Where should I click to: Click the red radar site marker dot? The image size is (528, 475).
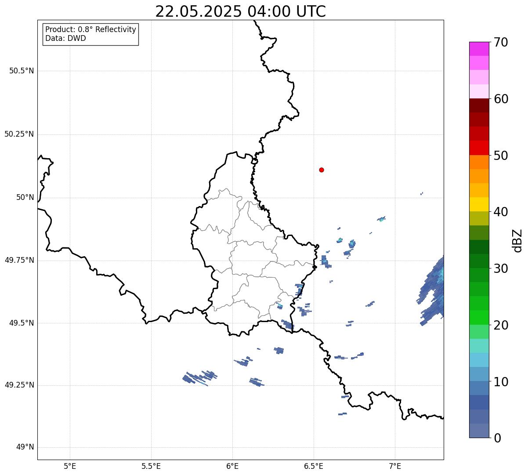point(322,170)
